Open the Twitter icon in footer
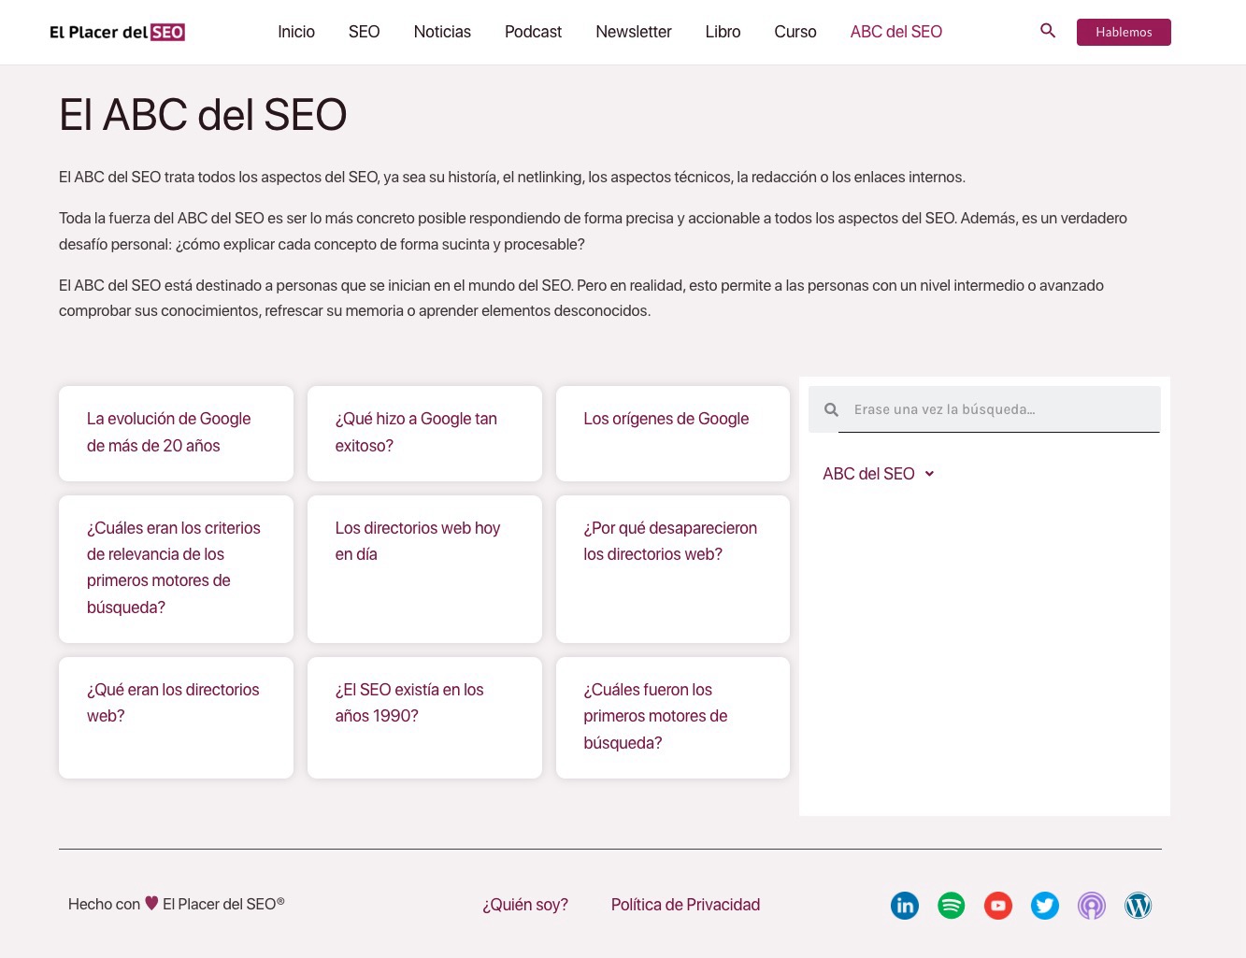This screenshot has width=1246, height=958. pos(1044,905)
